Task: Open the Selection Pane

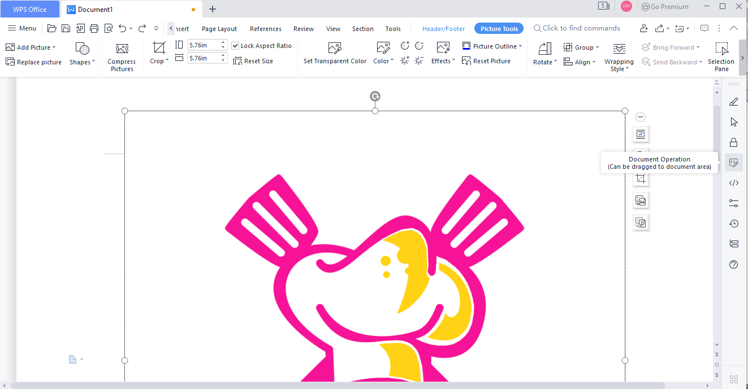Action: [721, 49]
